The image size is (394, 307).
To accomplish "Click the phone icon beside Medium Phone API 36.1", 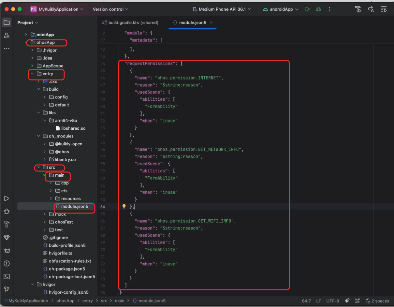I will (195, 9).
